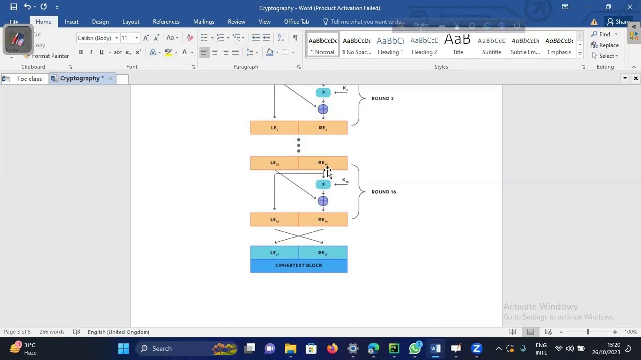
Task: Switch to the Toc class document tab
Action: (29, 78)
